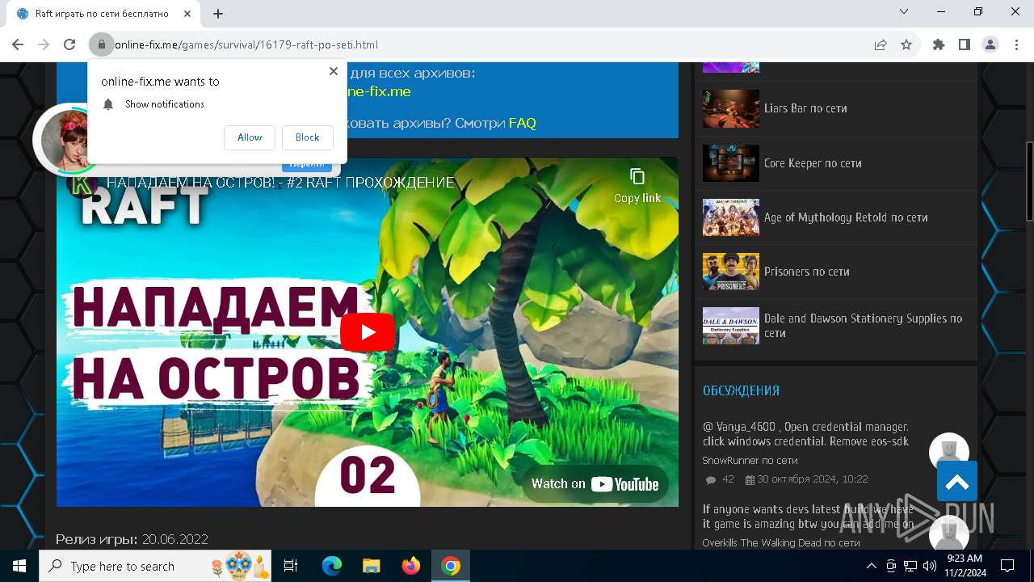The width and height of the screenshot is (1034, 582).
Task: Open Core Keeper по сети link
Action: 813,163
